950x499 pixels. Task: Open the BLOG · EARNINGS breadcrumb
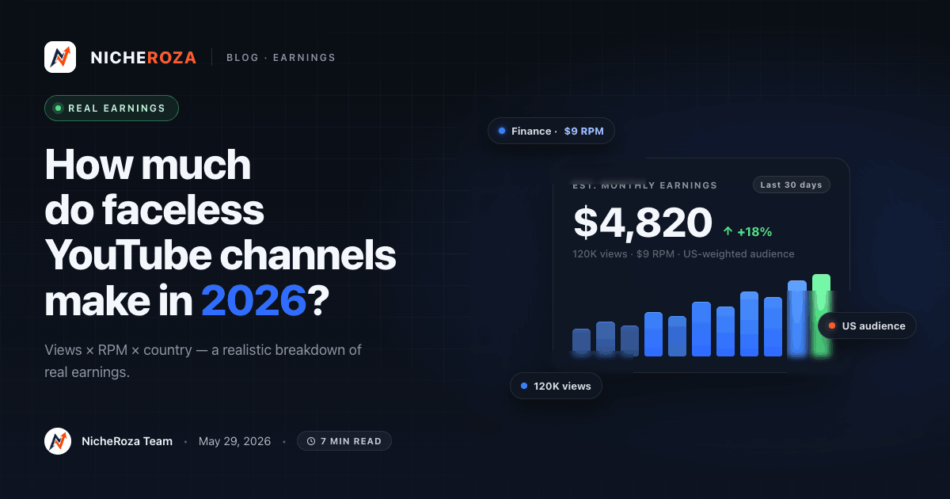(280, 58)
